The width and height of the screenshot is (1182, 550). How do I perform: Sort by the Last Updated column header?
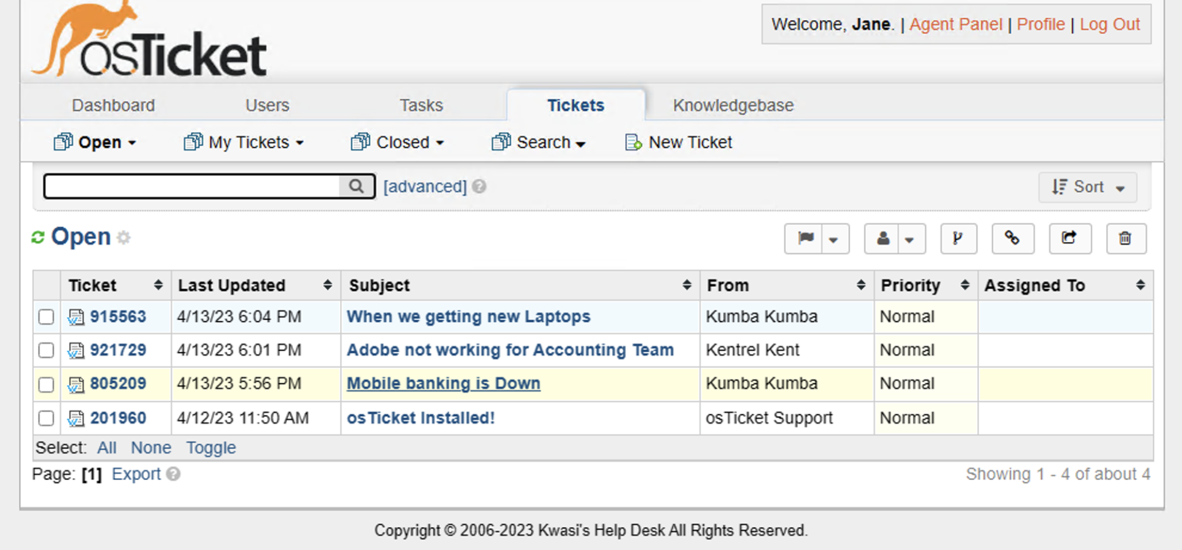click(256, 285)
